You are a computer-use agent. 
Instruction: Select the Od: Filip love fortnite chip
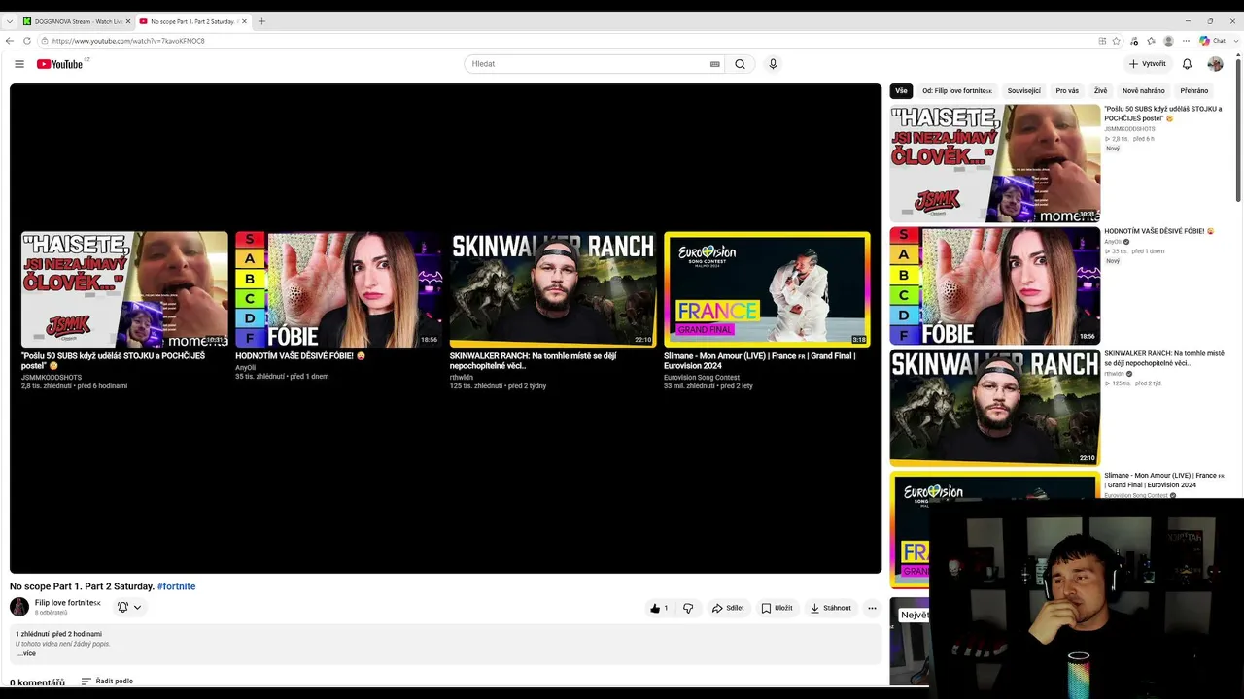[x=957, y=91]
